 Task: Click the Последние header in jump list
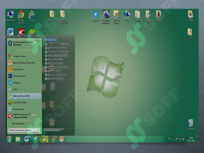click(x=51, y=40)
